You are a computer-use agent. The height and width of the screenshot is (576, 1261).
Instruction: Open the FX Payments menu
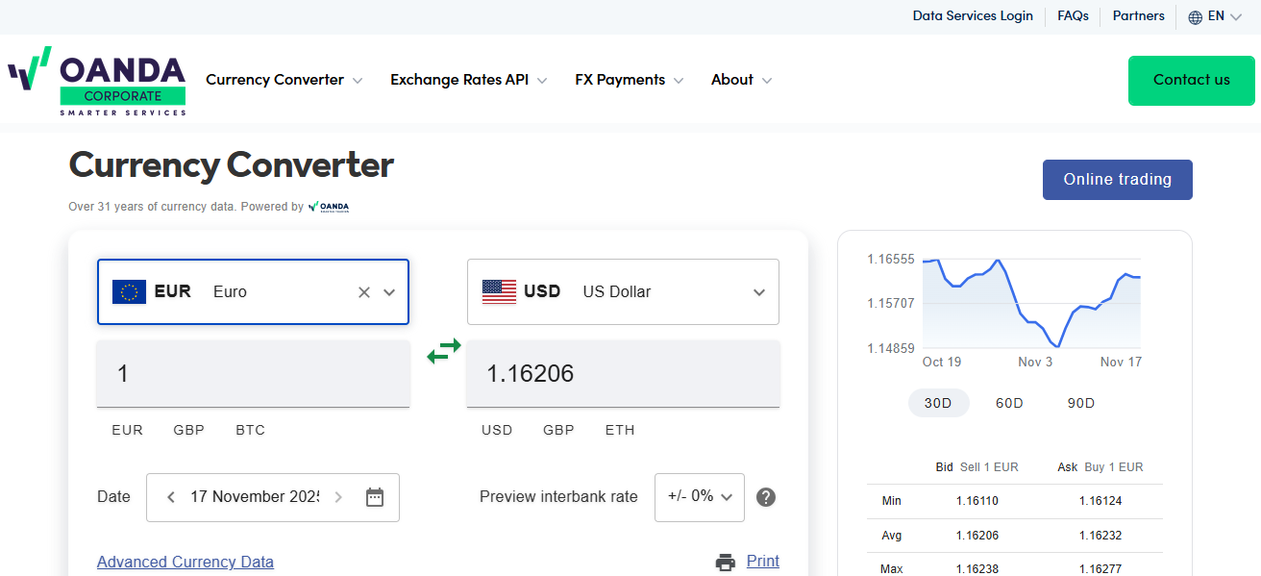(x=629, y=80)
